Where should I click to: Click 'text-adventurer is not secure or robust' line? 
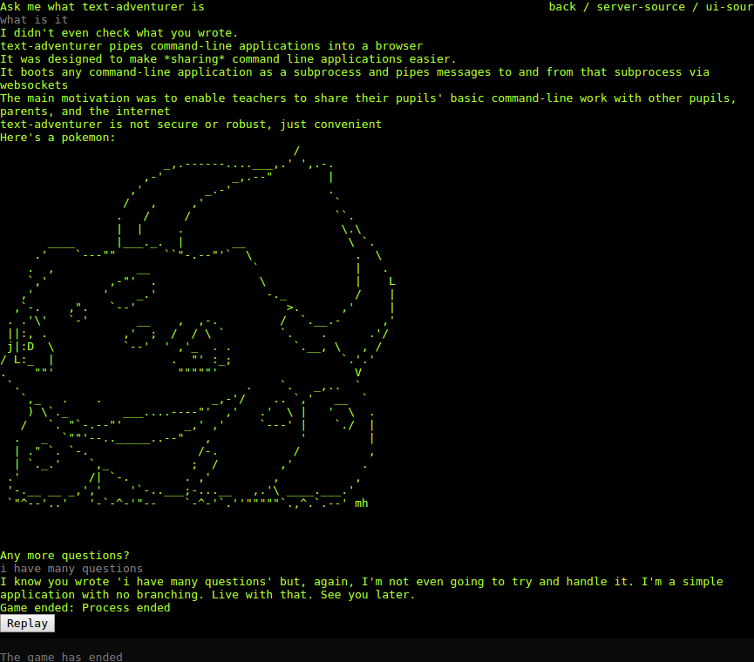click(x=191, y=125)
